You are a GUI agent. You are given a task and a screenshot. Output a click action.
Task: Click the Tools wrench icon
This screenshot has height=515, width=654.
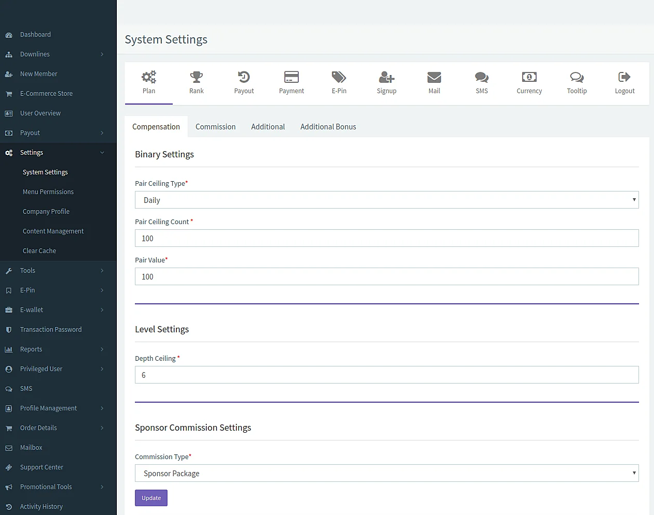9,271
